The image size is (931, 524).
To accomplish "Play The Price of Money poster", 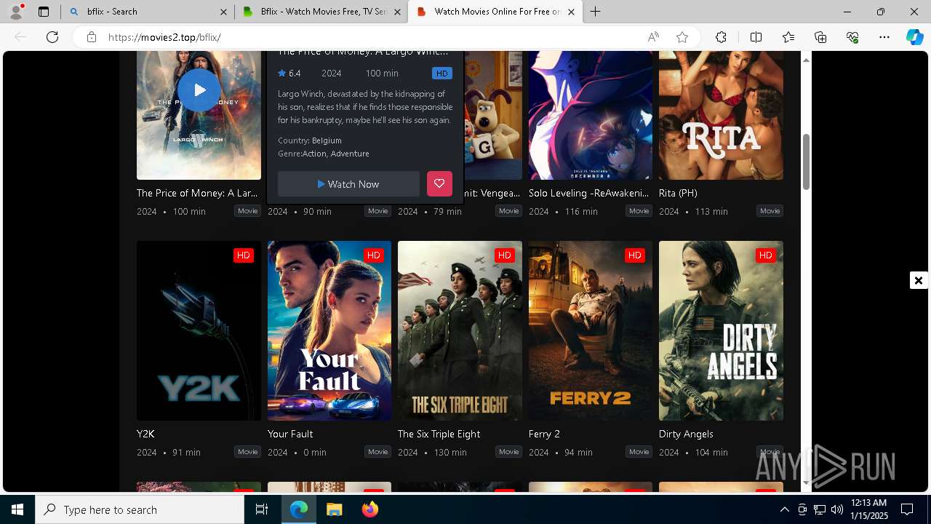I will click(199, 90).
